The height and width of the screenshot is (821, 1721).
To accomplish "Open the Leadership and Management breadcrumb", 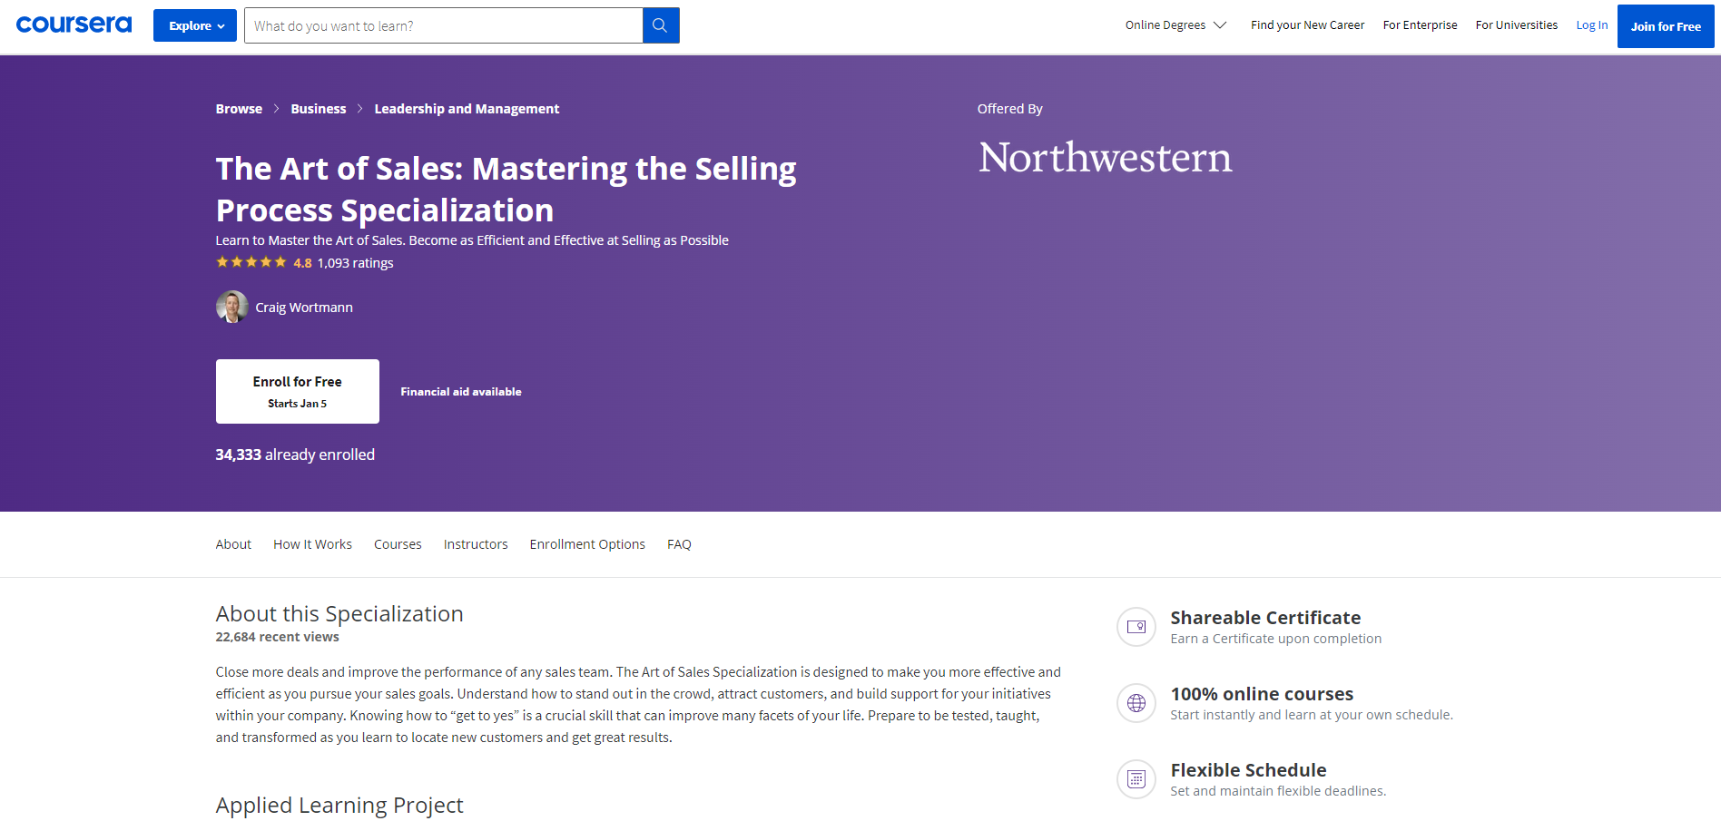I will click(x=467, y=109).
